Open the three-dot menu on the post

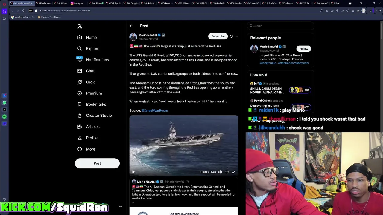[x=236, y=36]
